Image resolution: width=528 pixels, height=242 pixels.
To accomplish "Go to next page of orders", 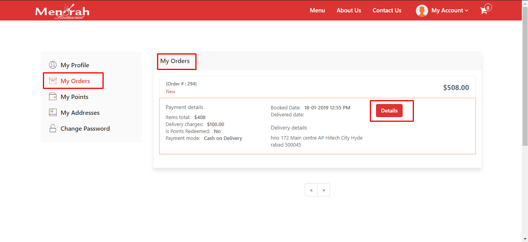I will point(323,190).
